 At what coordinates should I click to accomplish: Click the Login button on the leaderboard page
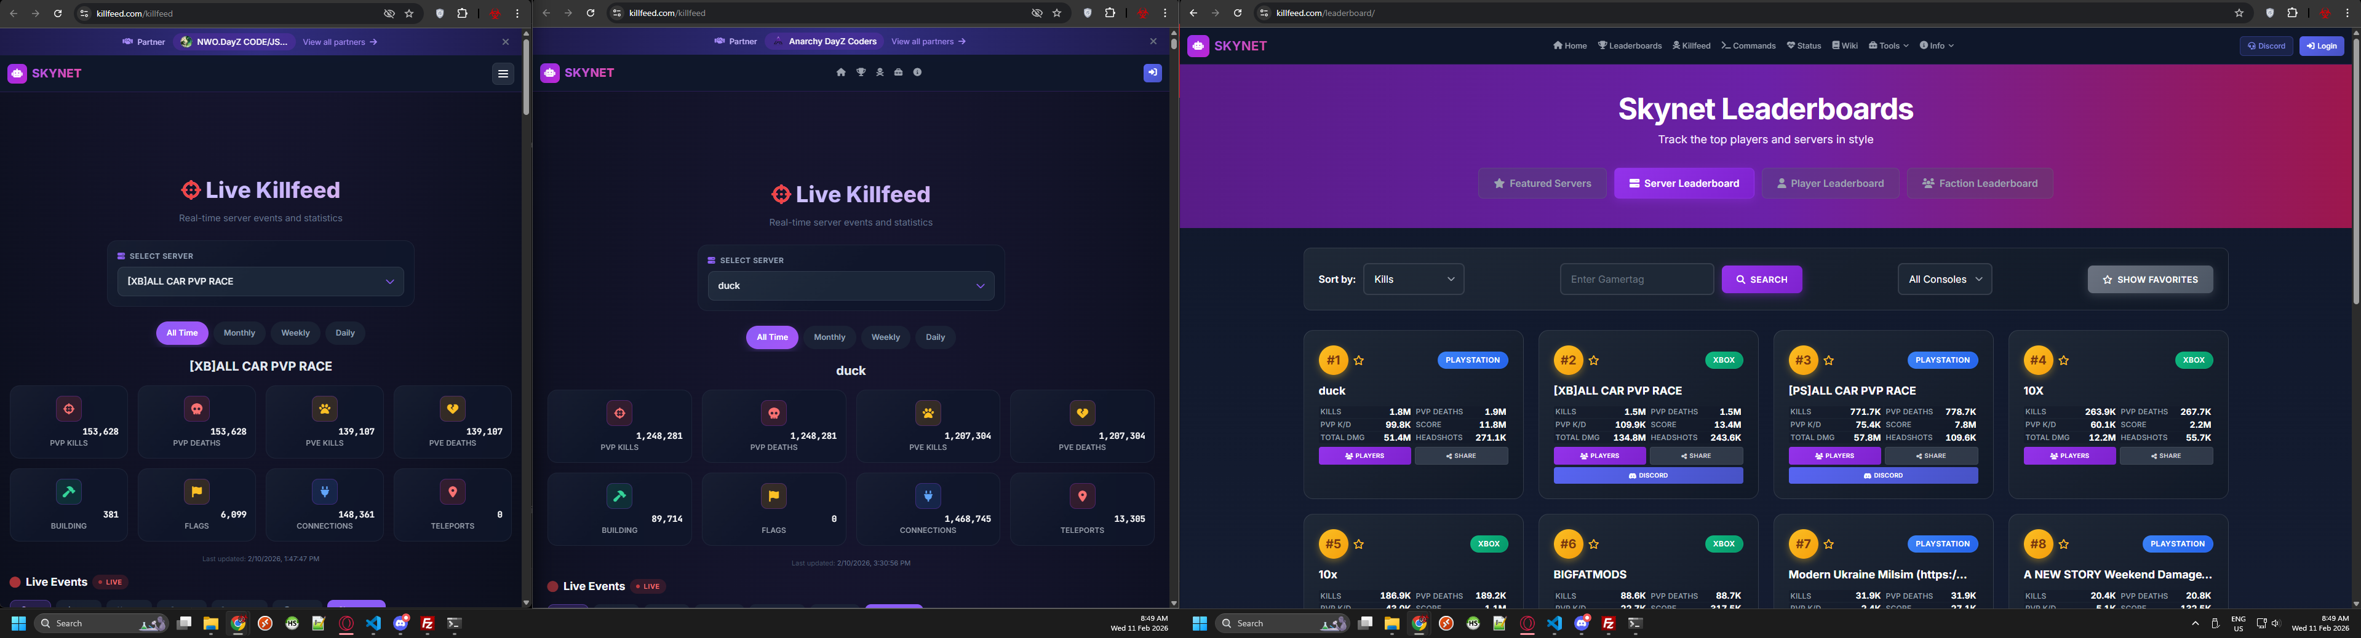[2322, 45]
